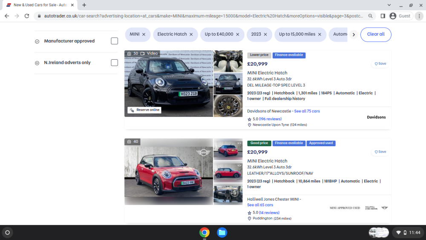Click the Manufacturer approved badge icon

click(37, 41)
